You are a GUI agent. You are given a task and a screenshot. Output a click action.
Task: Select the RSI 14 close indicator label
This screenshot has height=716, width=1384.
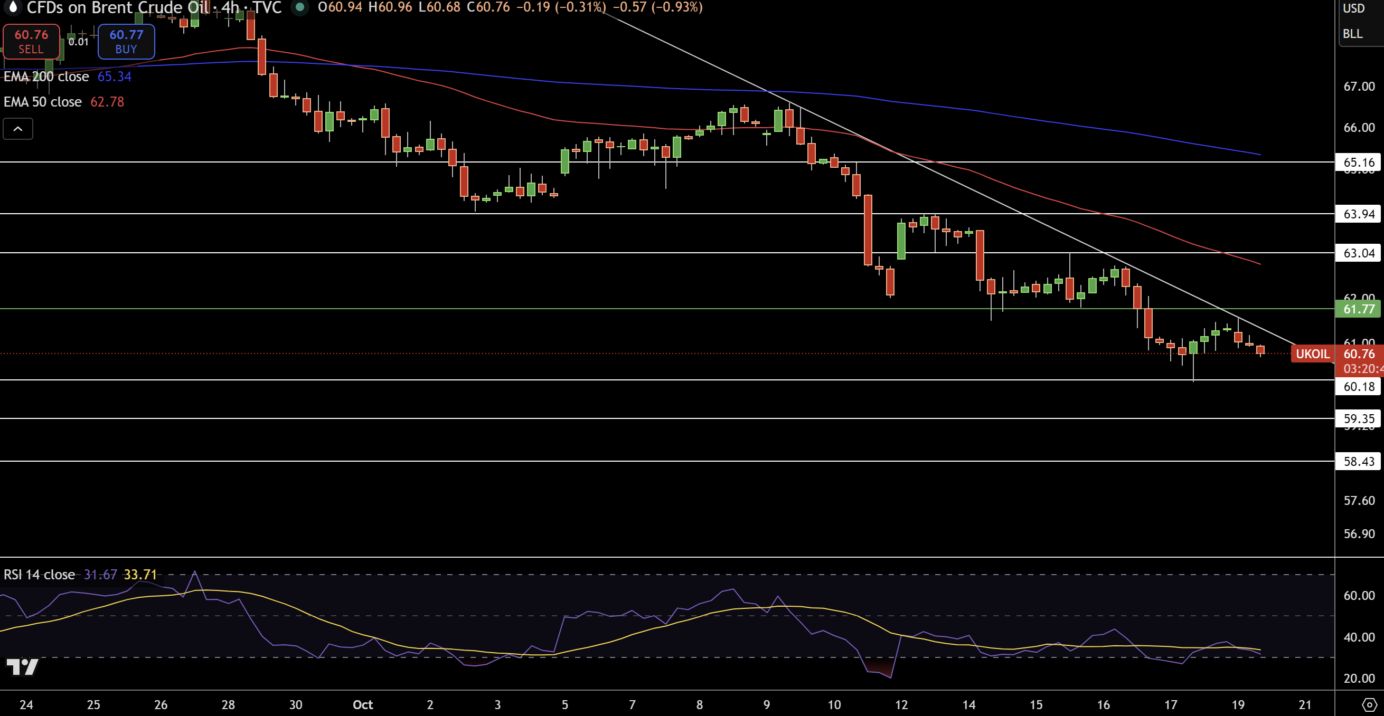tap(39, 575)
